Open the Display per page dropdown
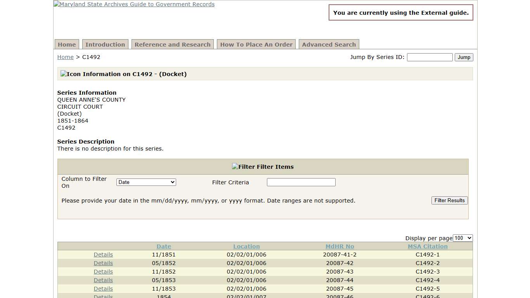Image resolution: width=530 pixels, height=298 pixels. tap(462, 238)
